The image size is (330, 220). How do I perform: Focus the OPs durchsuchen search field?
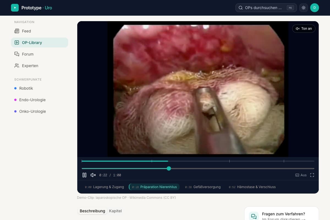[x=266, y=8]
